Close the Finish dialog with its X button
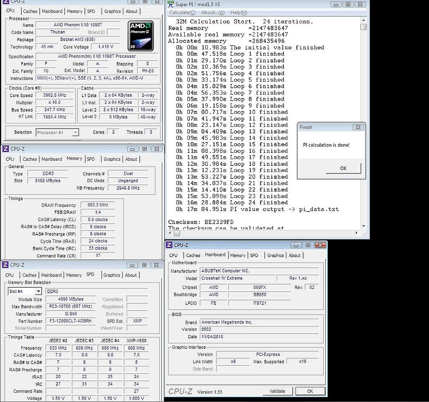 pyautogui.click(x=358, y=127)
